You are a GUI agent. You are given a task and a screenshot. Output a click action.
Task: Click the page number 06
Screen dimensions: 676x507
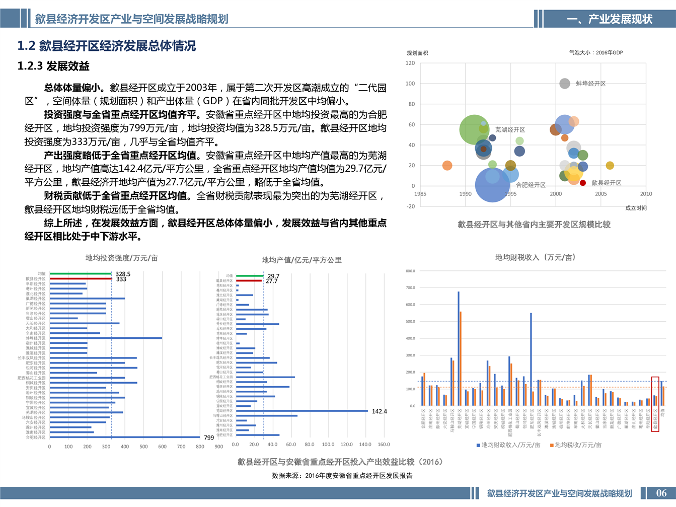[661, 493]
